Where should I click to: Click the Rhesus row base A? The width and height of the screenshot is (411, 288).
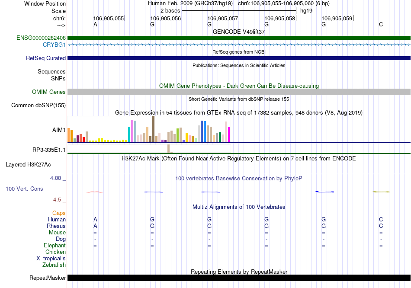pos(96,226)
